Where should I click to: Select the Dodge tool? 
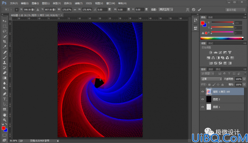[5, 88]
